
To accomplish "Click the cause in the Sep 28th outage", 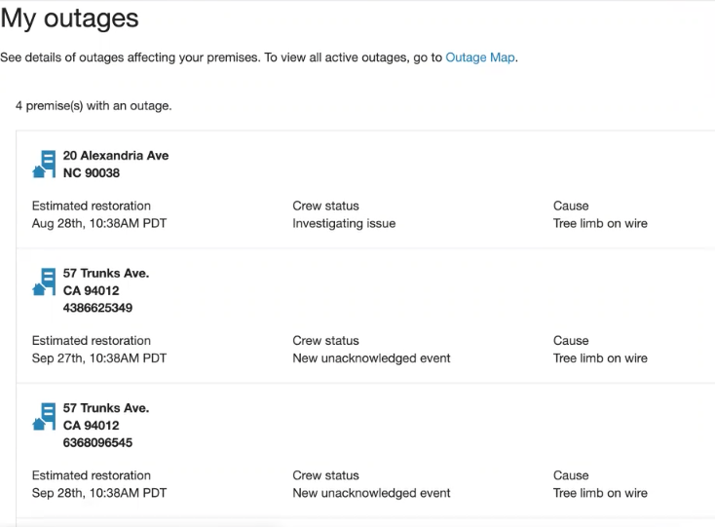I will [600, 493].
